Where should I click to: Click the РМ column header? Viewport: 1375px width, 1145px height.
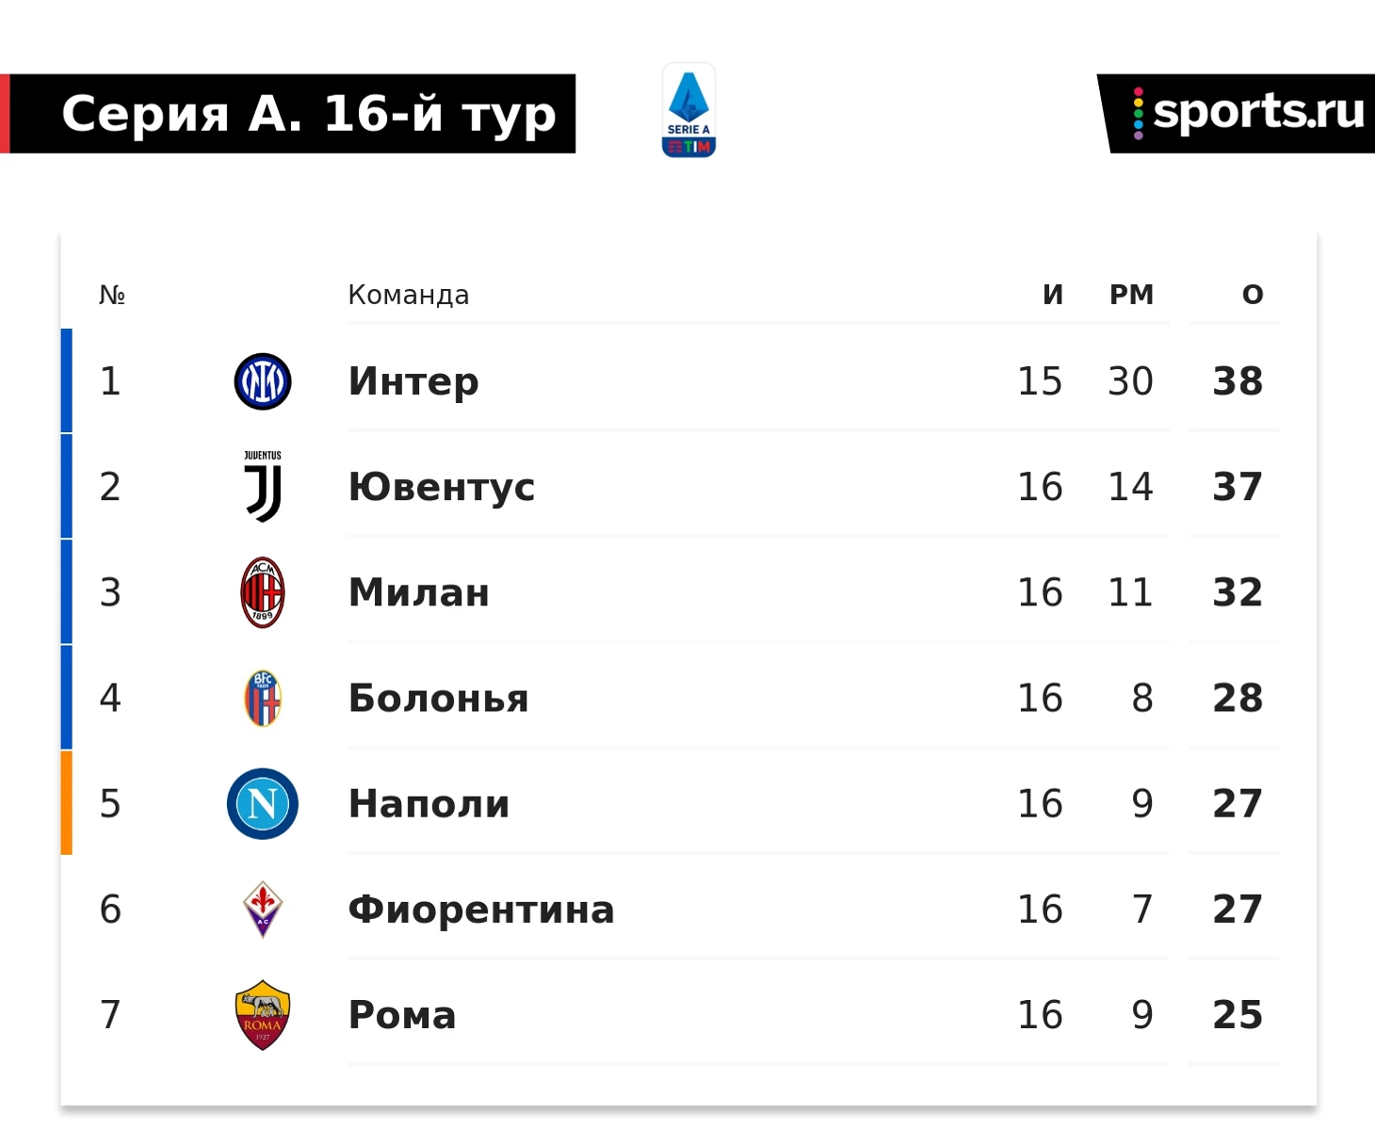click(1131, 295)
